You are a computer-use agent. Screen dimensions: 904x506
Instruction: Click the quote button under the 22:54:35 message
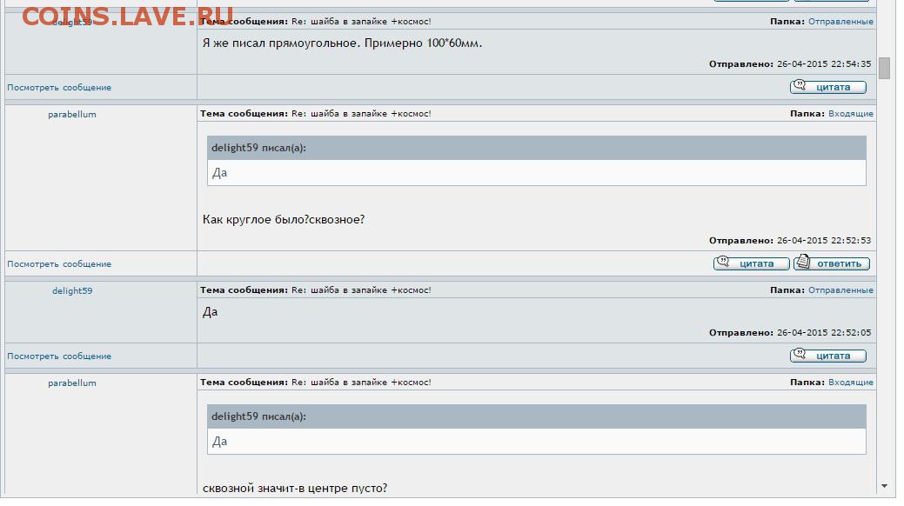828,87
